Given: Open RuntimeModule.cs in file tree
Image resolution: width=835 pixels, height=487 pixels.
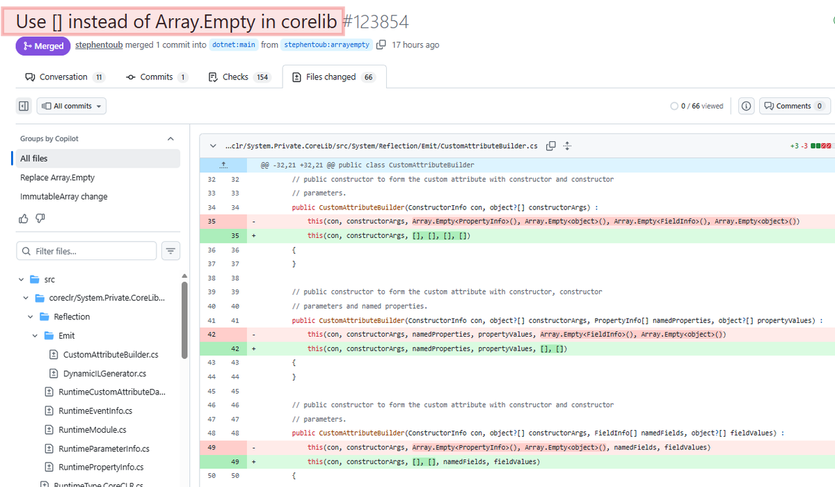Looking at the screenshot, I should (x=93, y=429).
